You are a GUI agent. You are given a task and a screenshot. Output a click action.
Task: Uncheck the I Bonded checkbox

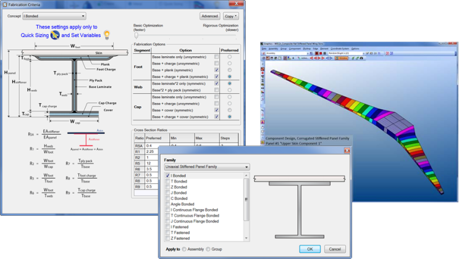[167, 176]
